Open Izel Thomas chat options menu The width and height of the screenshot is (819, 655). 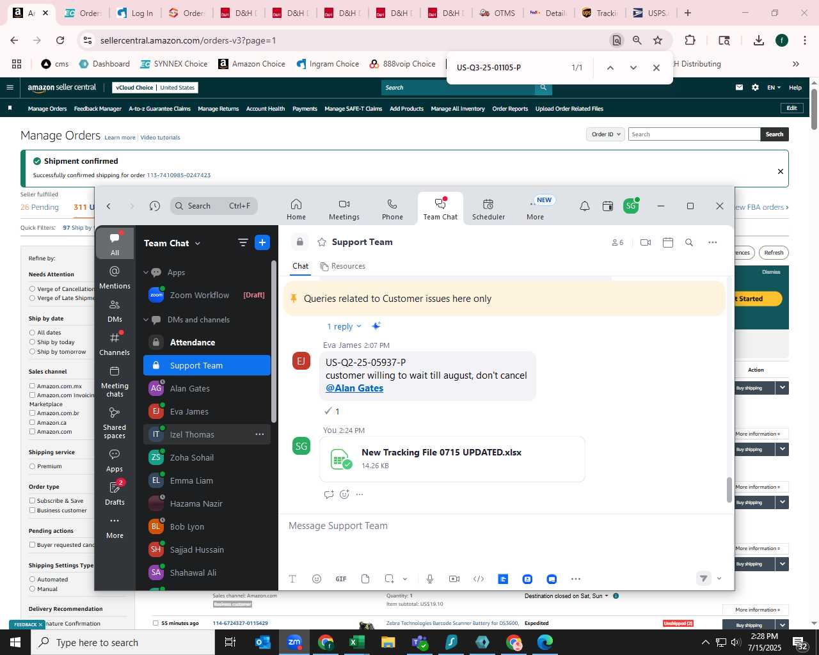tap(260, 434)
